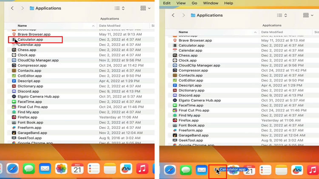Select Firefox.app name in right window
The width and height of the screenshot is (319, 179).
coord(188,120)
